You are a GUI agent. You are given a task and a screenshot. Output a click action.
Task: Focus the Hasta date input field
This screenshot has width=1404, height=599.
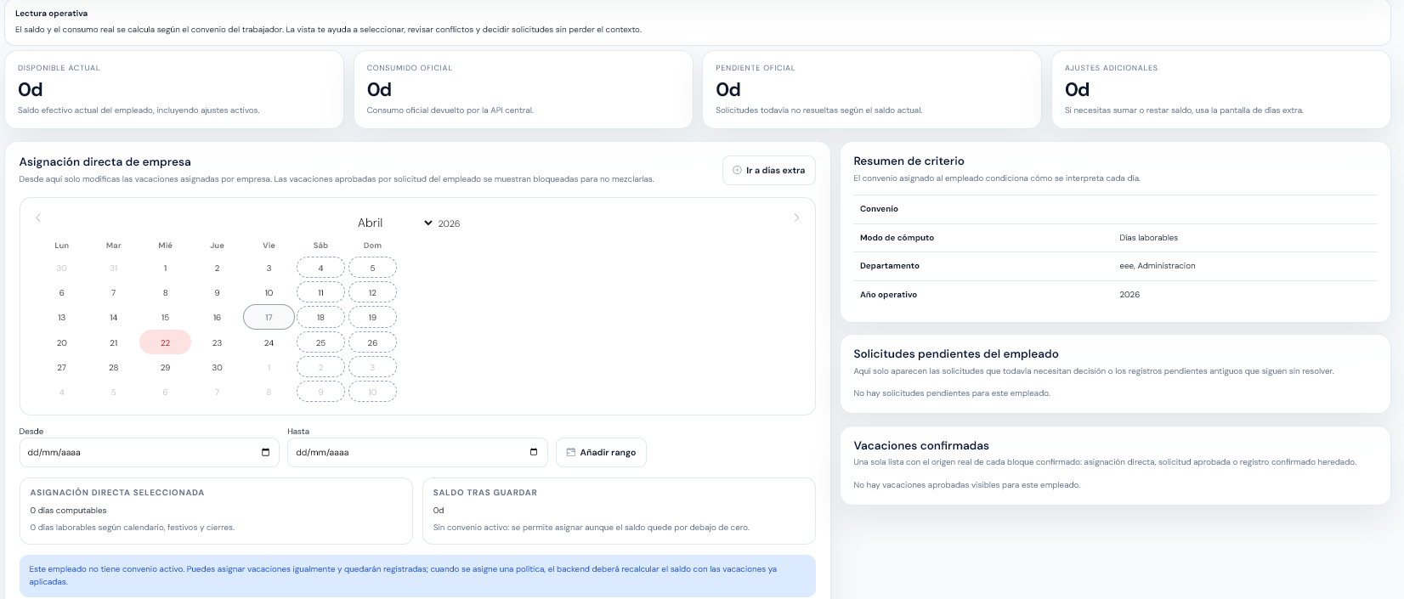coord(417,453)
